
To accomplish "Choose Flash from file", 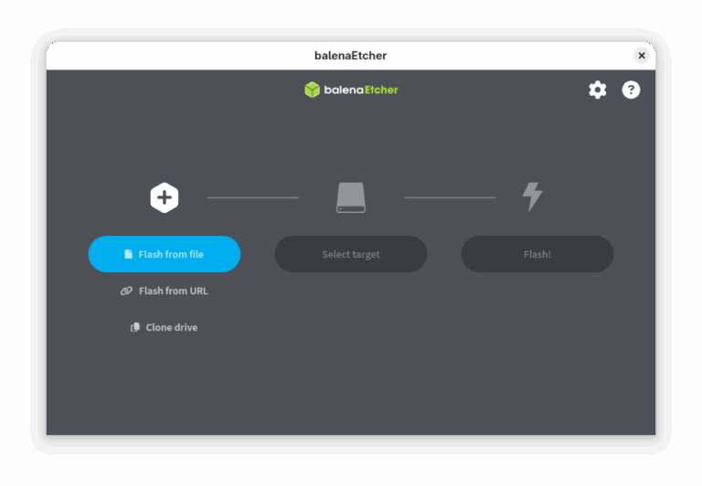I will coord(165,254).
